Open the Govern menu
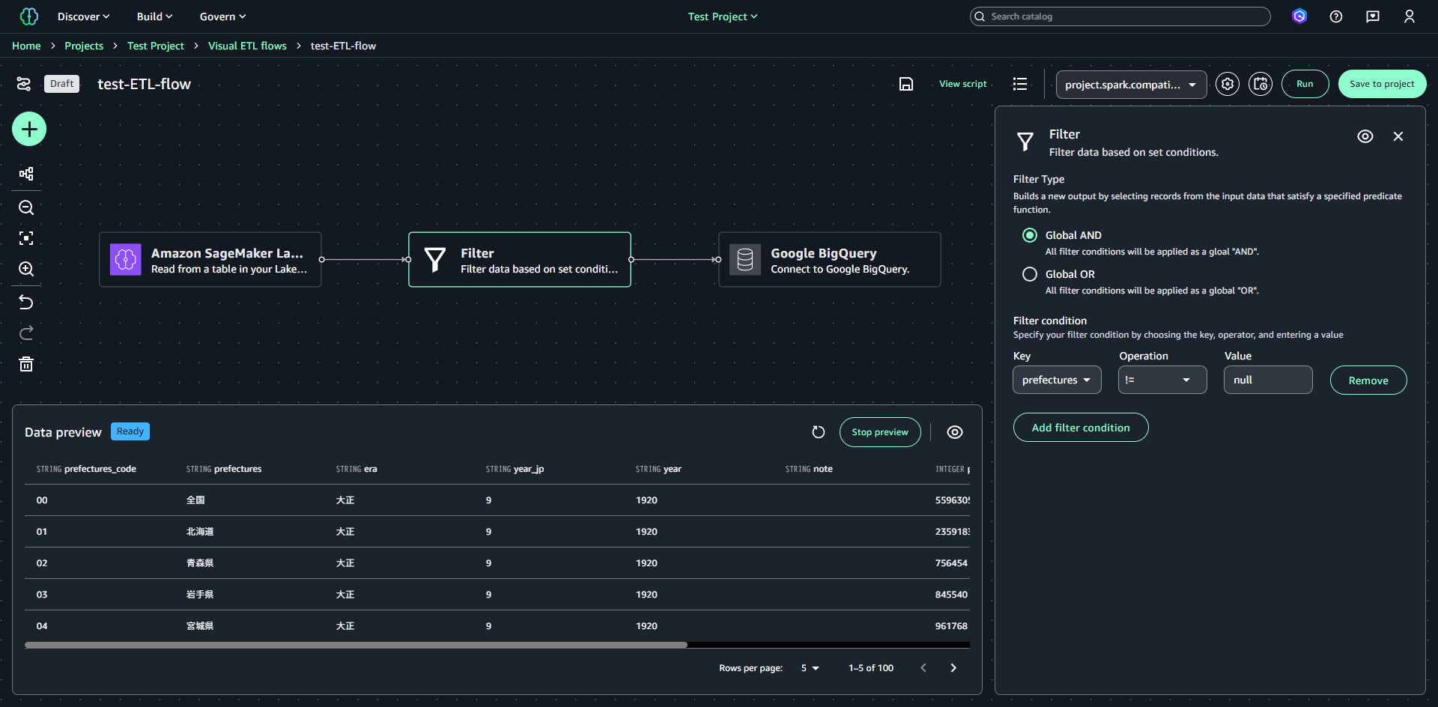This screenshot has width=1438, height=707. [x=222, y=16]
